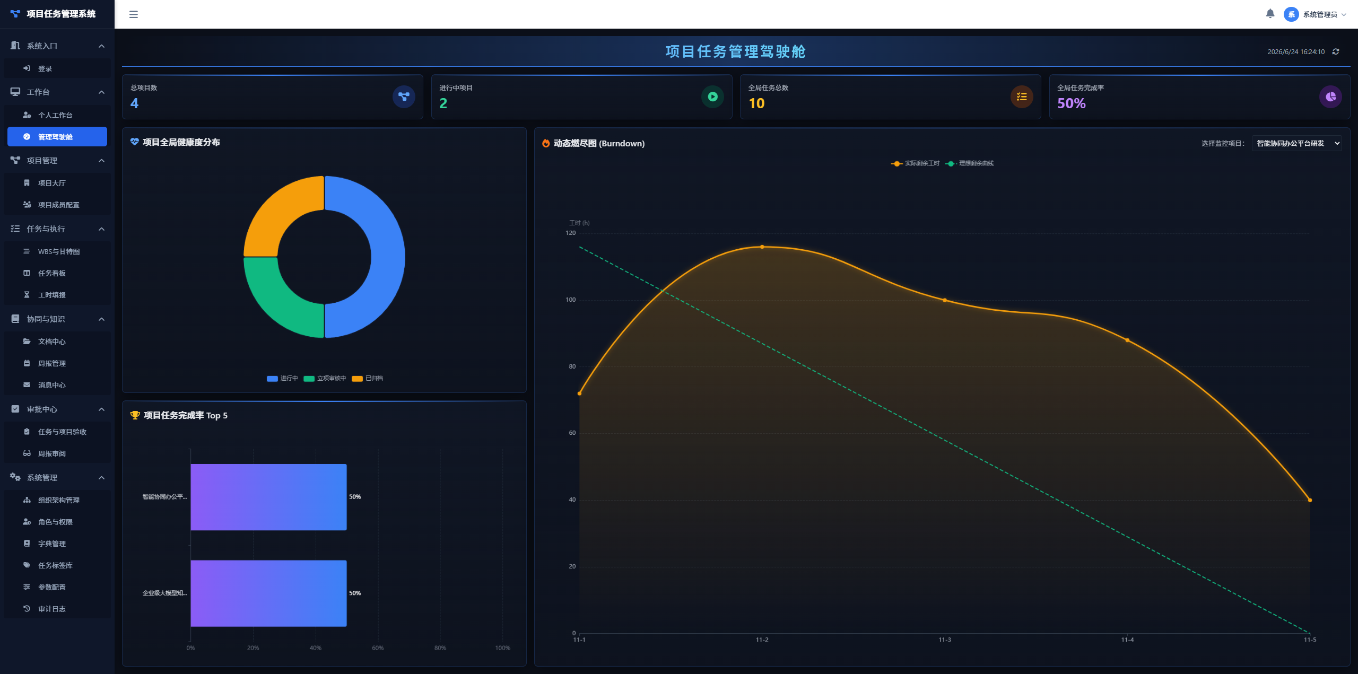Click the 进行中项目 play icon
This screenshot has height=674, width=1358.
[712, 97]
